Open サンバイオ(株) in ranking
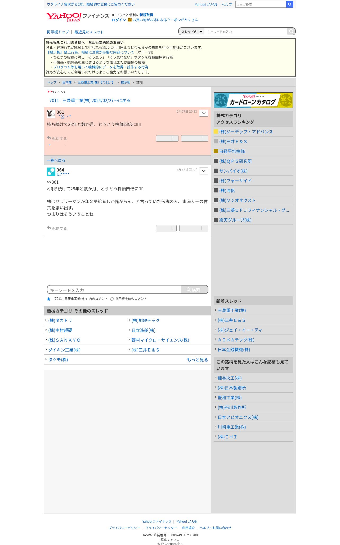 233,171
